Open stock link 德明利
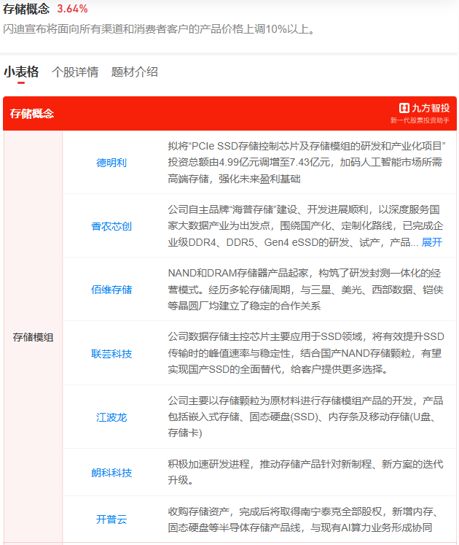459x545 pixels. point(111,162)
